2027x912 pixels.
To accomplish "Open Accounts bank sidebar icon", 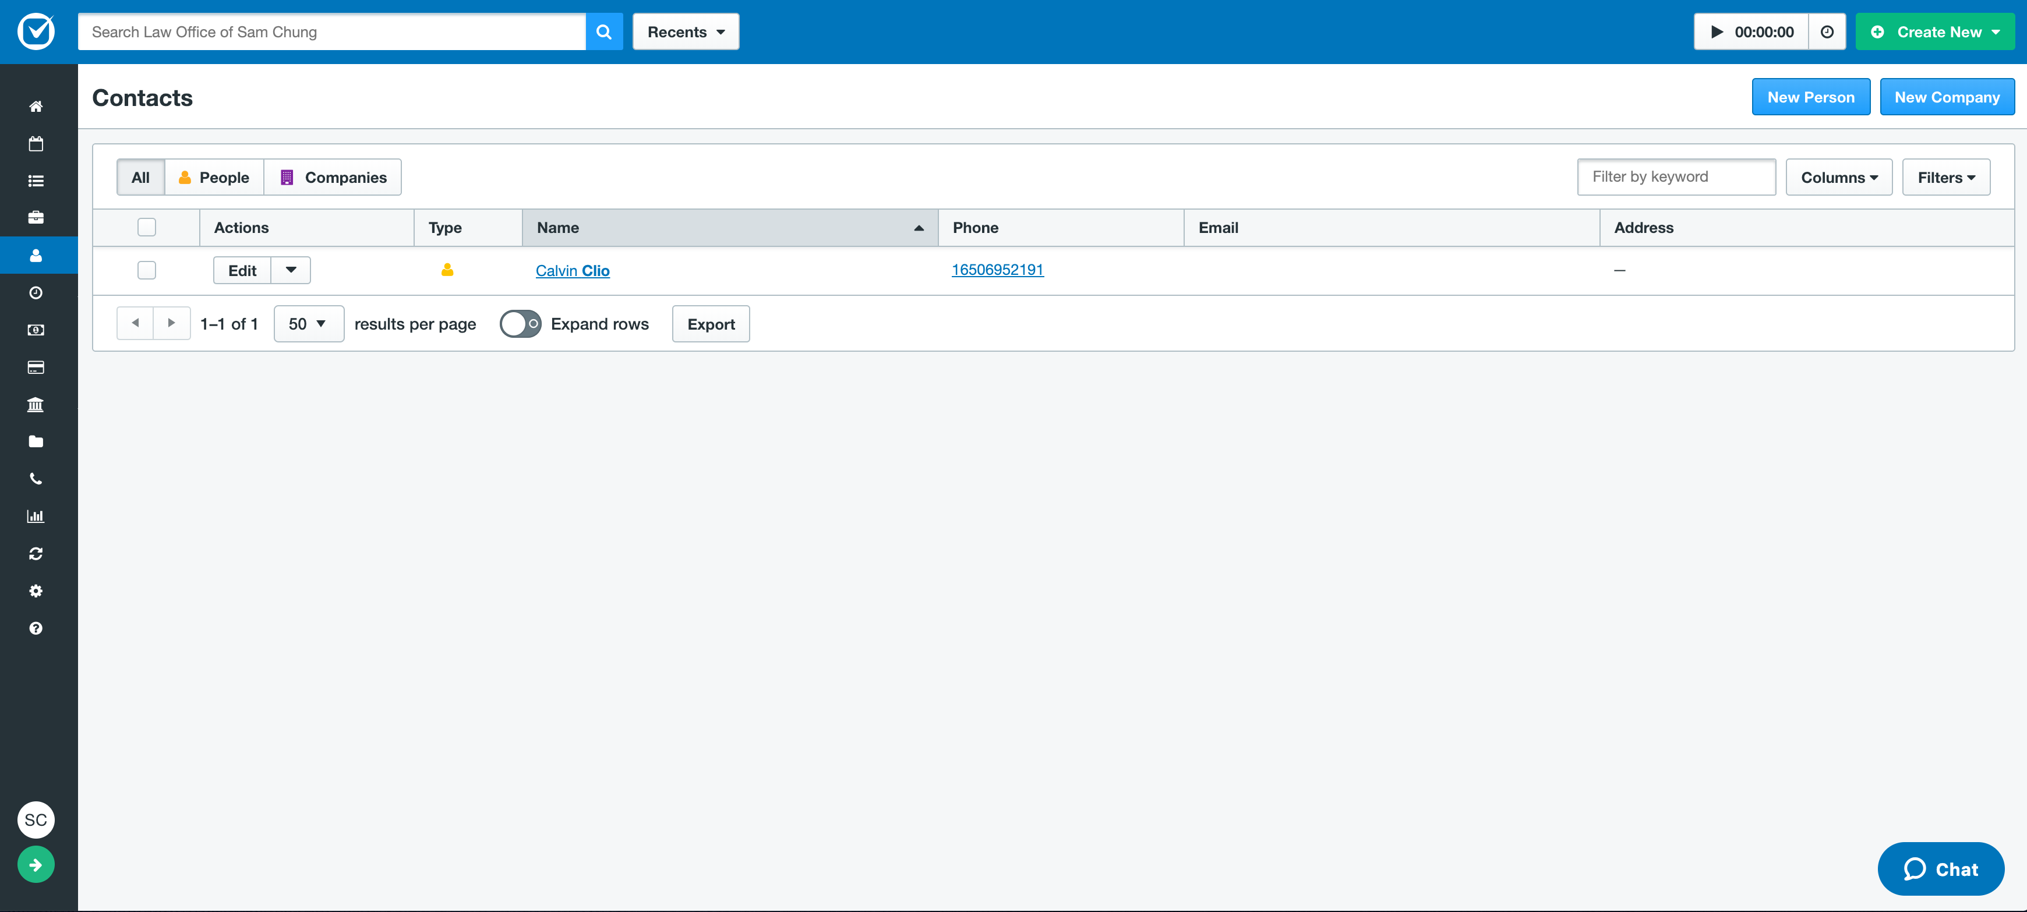I will coord(36,404).
